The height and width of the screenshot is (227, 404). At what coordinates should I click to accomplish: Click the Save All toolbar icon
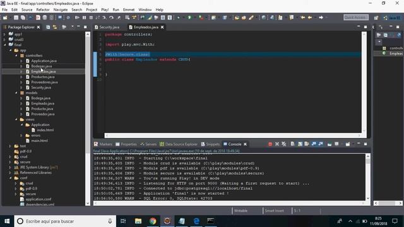click(x=23, y=18)
